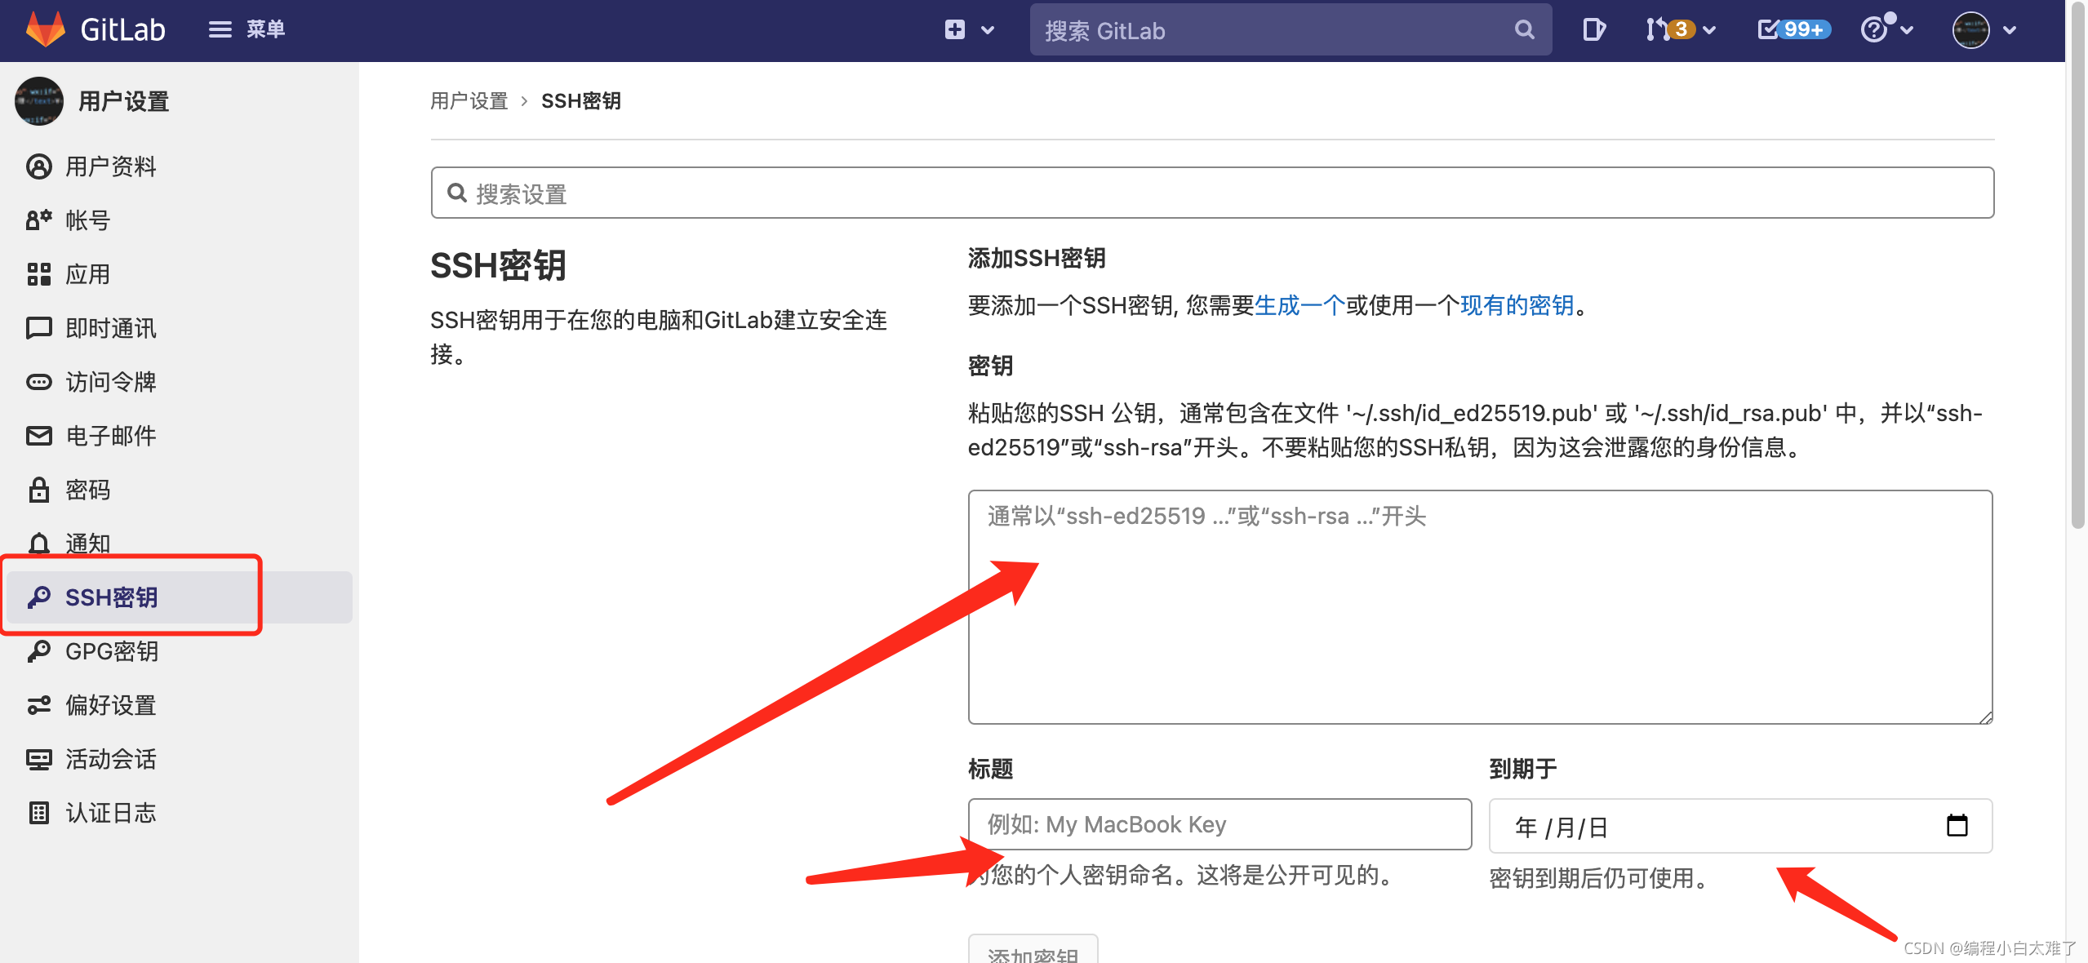Viewport: 2088px width, 963px height.
Task: Focus the SSH key textarea
Action: (x=1479, y=607)
